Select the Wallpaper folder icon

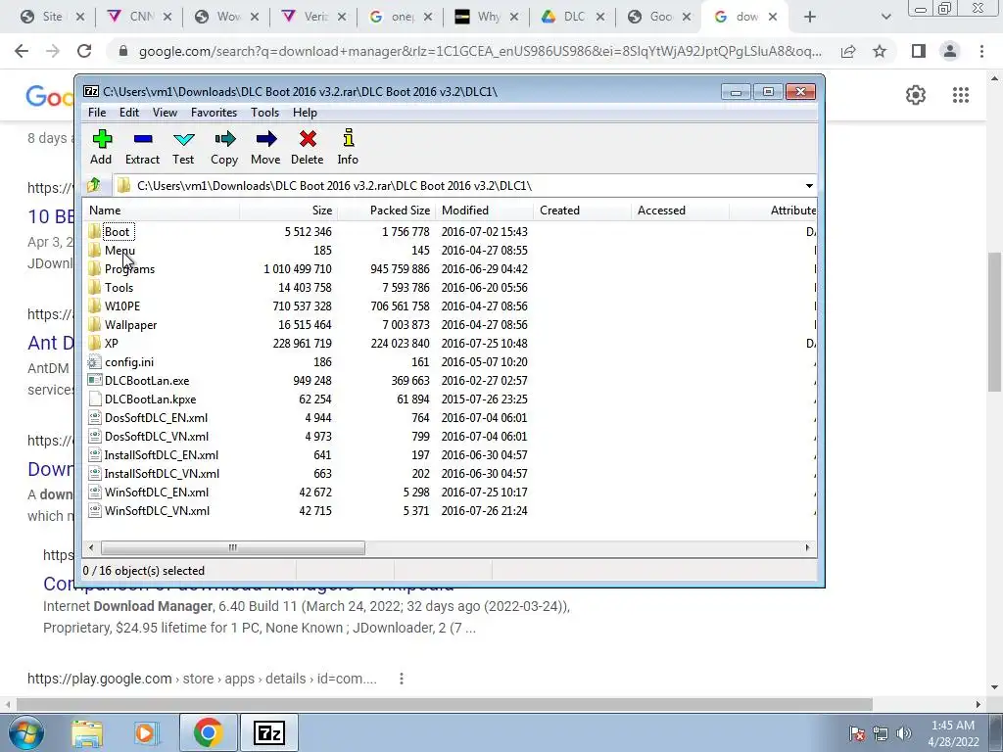pos(95,324)
